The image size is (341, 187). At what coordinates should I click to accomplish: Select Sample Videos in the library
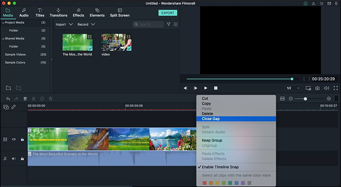(x=15, y=55)
